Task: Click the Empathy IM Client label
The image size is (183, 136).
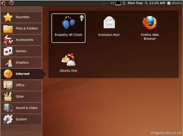Action: click(68, 35)
